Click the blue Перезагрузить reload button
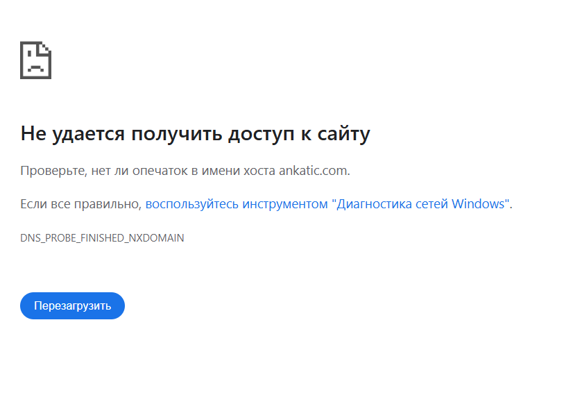Screen dimensions: 564x395 [x=72, y=305]
